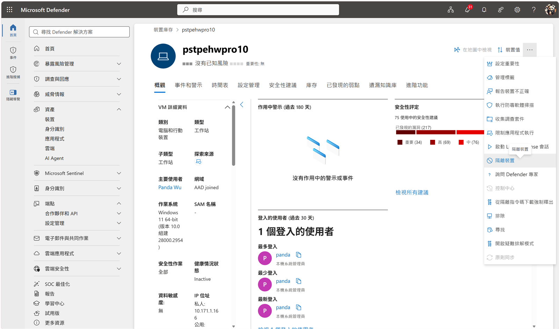The height and width of the screenshot is (329, 559).
Task: Click the 檢視所有建議 link
Action: [412, 192]
